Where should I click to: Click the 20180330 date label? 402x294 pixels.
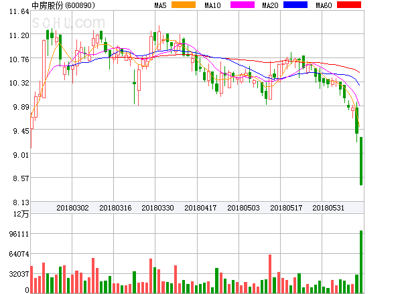[x=157, y=208]
